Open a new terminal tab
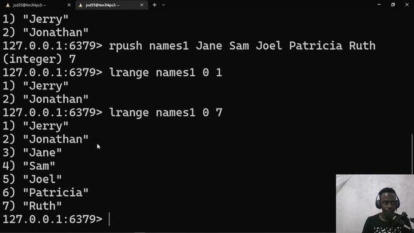Viewport: 414px width, 233px height. tap(155, 5)
